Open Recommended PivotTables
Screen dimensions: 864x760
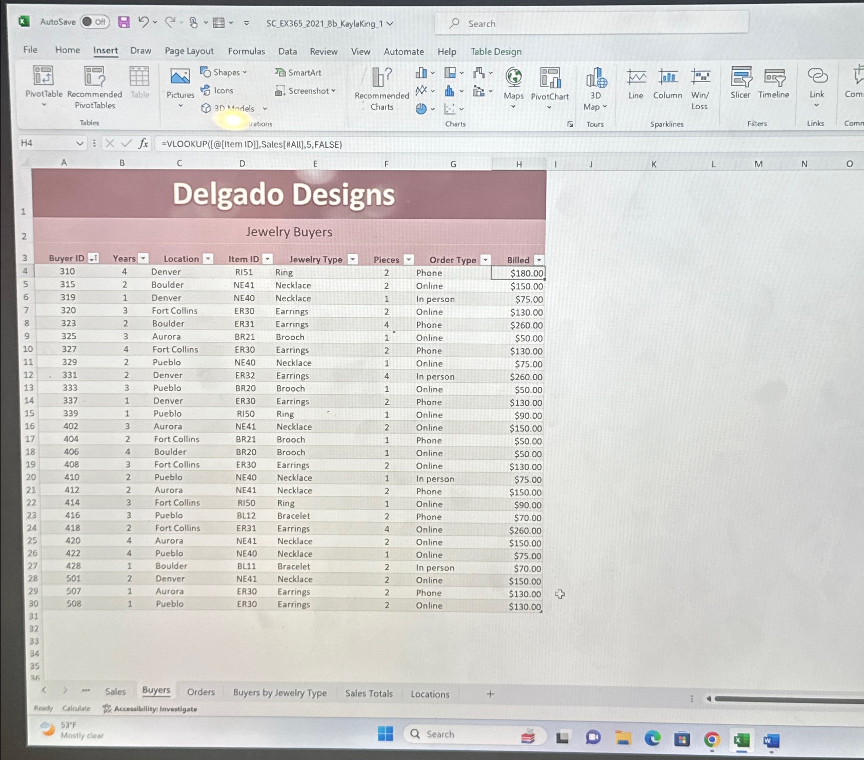pos(95,87)
